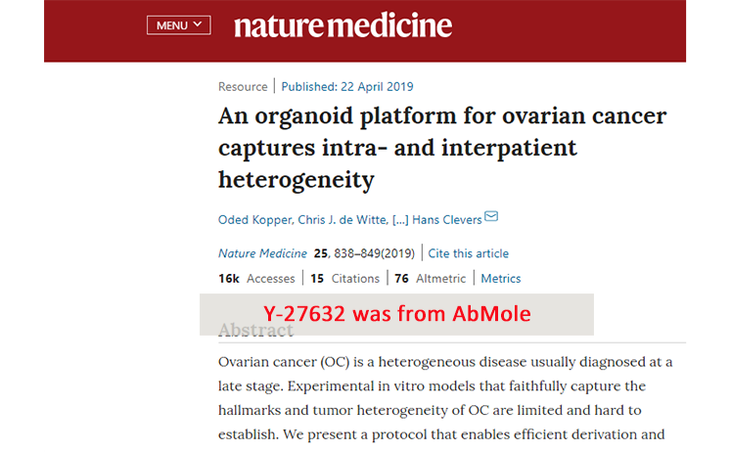Expand hidden authors via [...] link
The image size is (731, 452).
point(400,220)
